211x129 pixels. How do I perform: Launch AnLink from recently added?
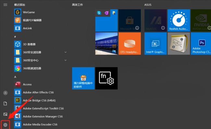click(40, 28)
